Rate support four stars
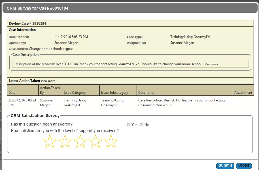Screen dimensions: 259x170 96,141
